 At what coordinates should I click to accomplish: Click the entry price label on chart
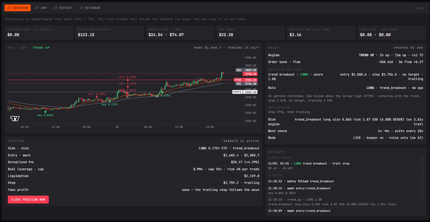click(x=237, y=92)
